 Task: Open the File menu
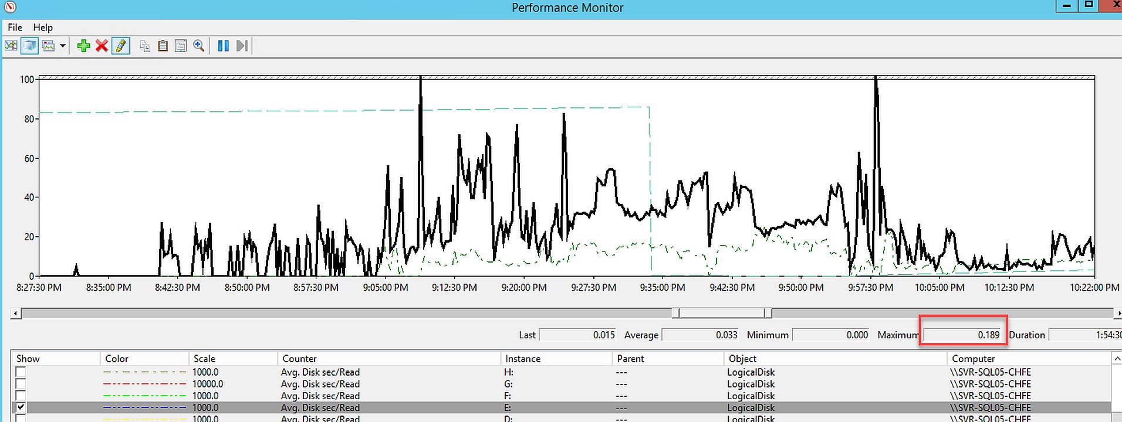[15, 28]
